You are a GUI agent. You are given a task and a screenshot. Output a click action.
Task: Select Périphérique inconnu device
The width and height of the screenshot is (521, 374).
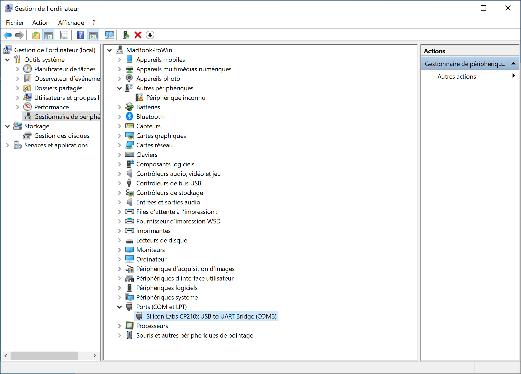point(176,97)
